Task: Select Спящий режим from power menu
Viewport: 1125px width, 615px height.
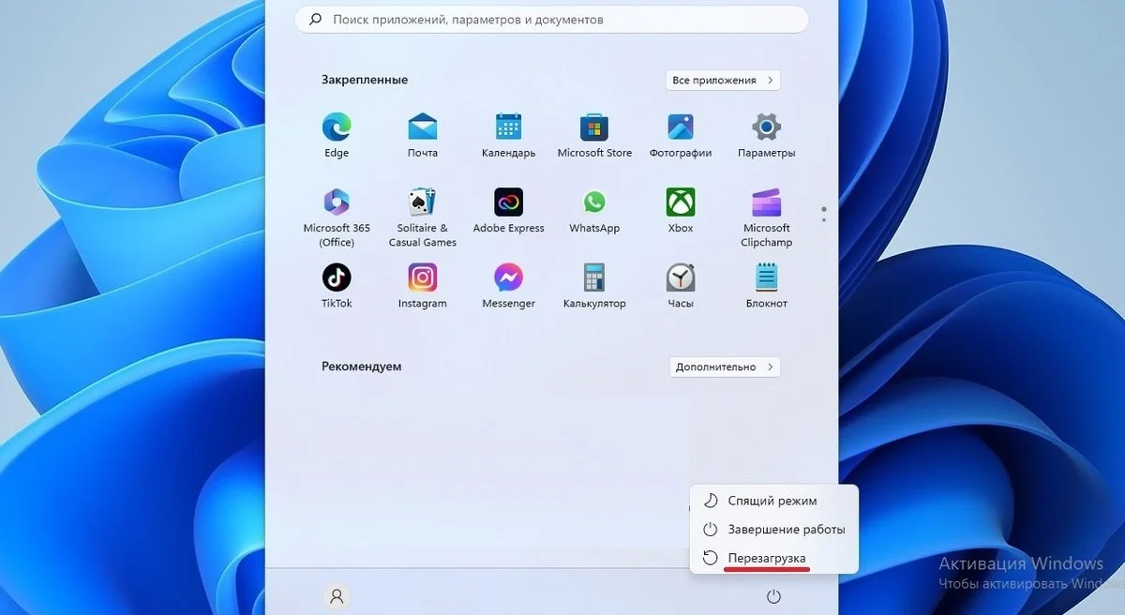Action: 773,501
